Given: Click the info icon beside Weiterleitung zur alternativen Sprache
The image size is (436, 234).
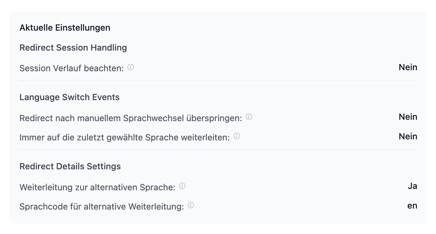Looking at the screenshot, I should 182,185.
